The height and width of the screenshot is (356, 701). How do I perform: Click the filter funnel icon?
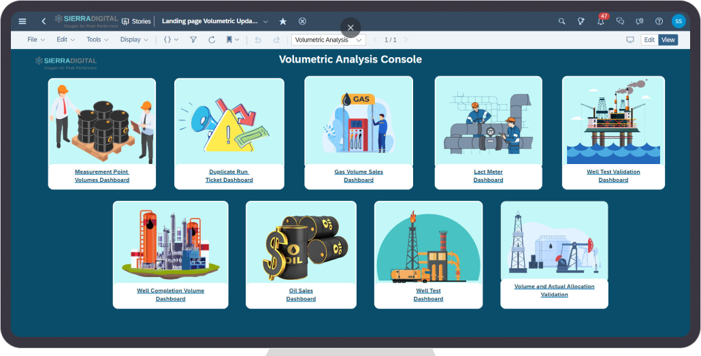click(x=193, y=39)
